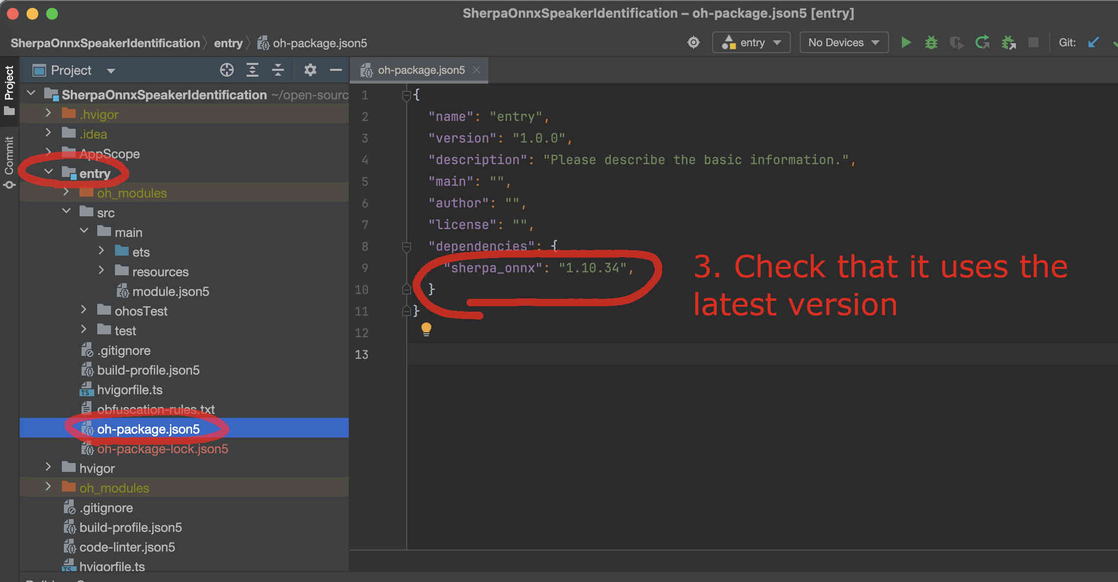Select hvigorfile.ts under entry
The height and width of the screenshot is (582, 1118).
tap(130, 390)
